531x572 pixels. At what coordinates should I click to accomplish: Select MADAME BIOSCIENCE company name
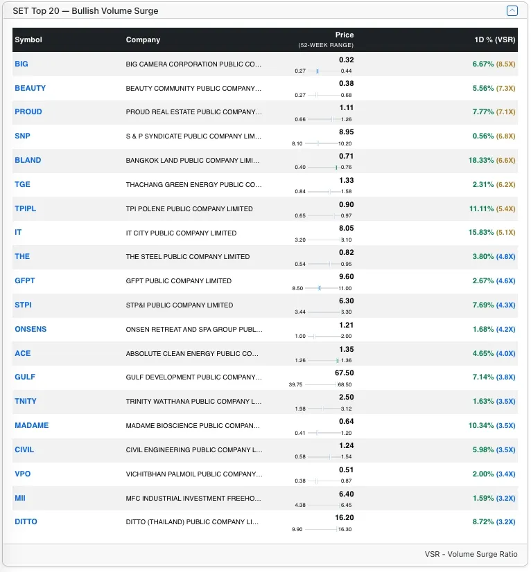point(193,426)
